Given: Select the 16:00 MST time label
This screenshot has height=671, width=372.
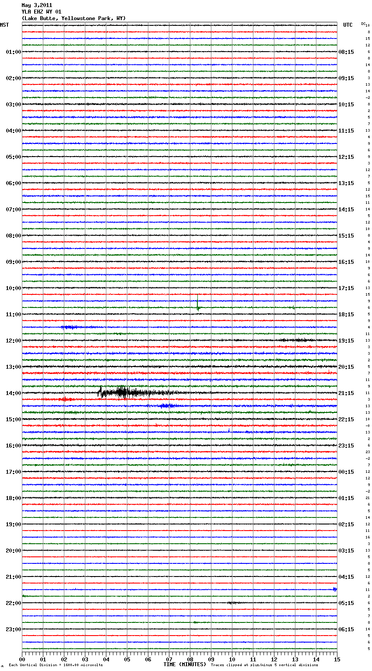Looking at the screenshot, I should [x=14, y=446].
